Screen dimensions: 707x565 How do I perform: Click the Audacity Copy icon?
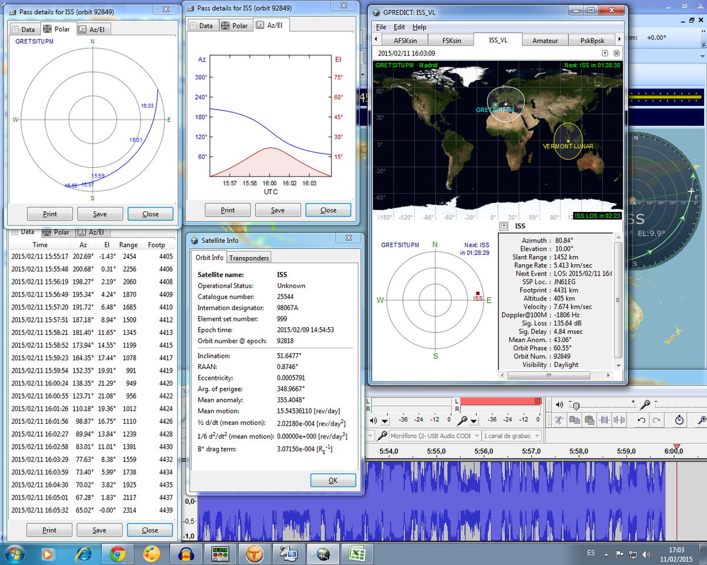click(x=573, y=420)
